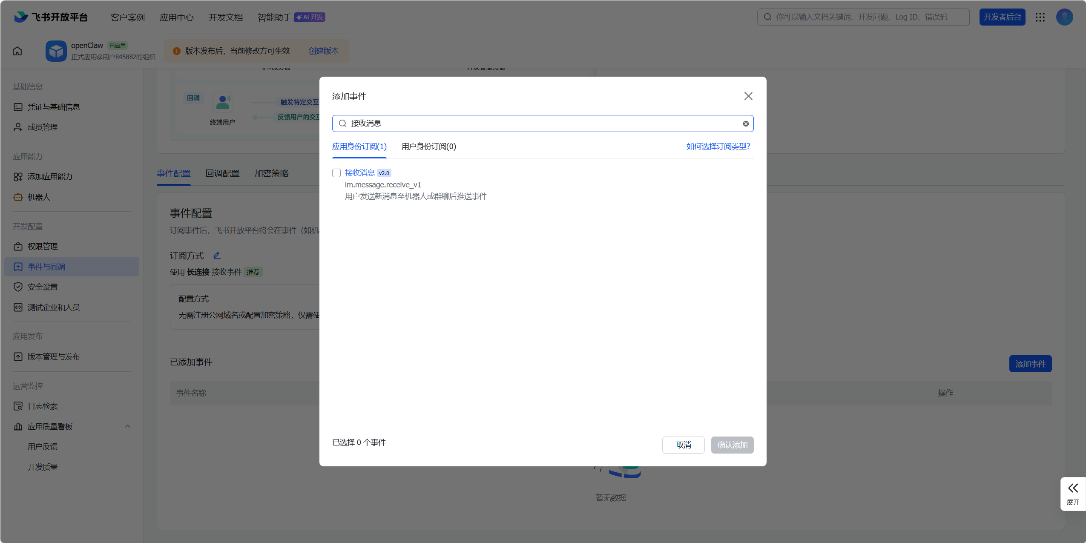This screenshot has width=1086, height=543.
Task: Click the home icon in the header
Action: (17, 51)
